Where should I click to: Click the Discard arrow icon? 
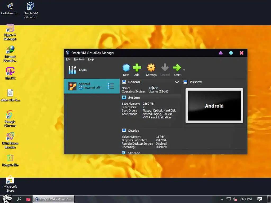[x=165, y=67]
